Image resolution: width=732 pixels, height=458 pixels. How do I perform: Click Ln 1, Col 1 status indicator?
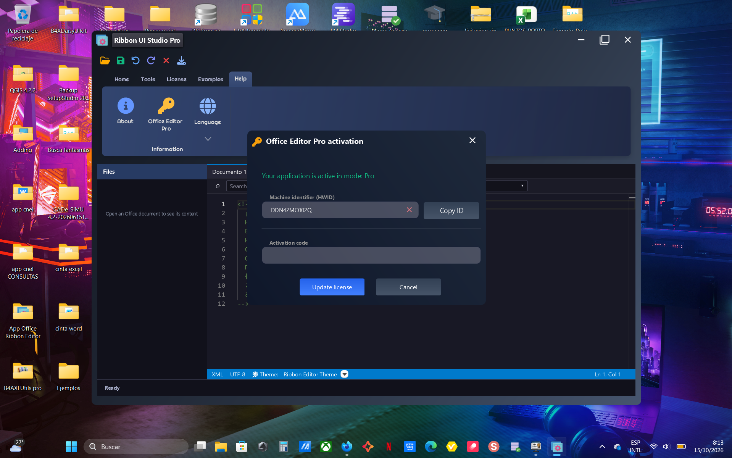608,374
